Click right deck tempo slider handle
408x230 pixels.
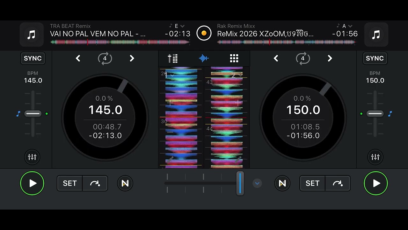click(375, 114)
